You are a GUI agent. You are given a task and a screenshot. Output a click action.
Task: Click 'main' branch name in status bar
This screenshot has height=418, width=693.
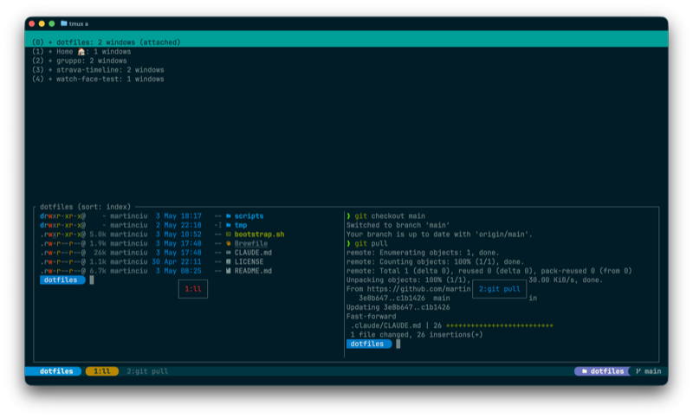pyautogui.click(x=653, y=371)
